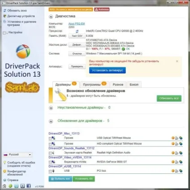Toggle the Настройки checkbox in sidebar
This screenshot has height=190, width=190.
point(4,33)
